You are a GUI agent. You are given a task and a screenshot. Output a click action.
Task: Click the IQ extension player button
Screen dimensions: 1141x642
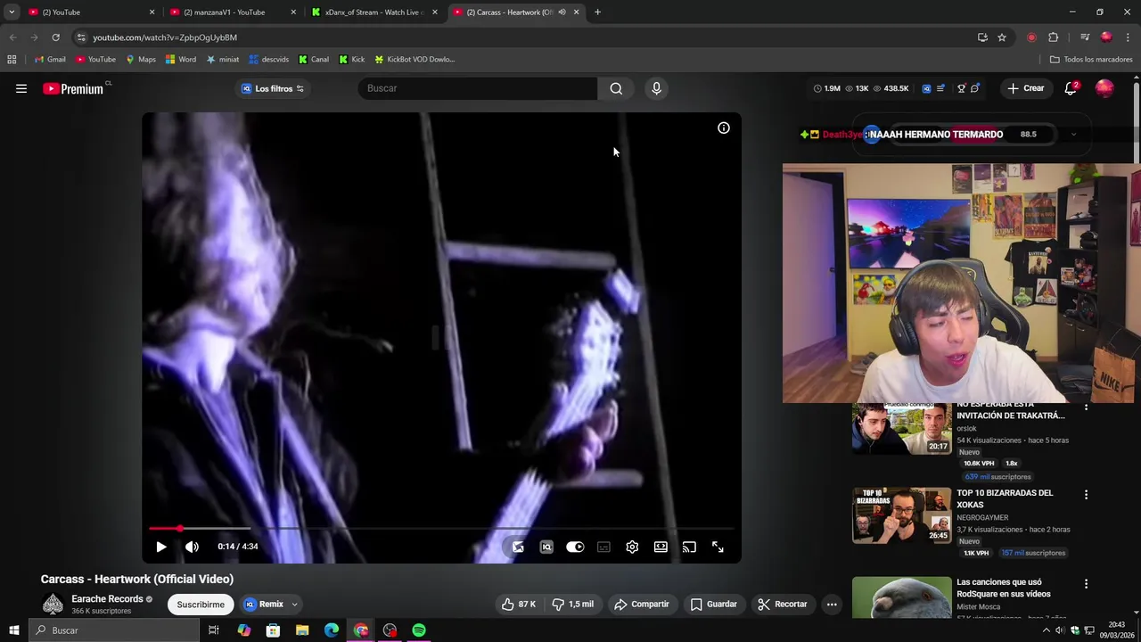coord(546,547)
